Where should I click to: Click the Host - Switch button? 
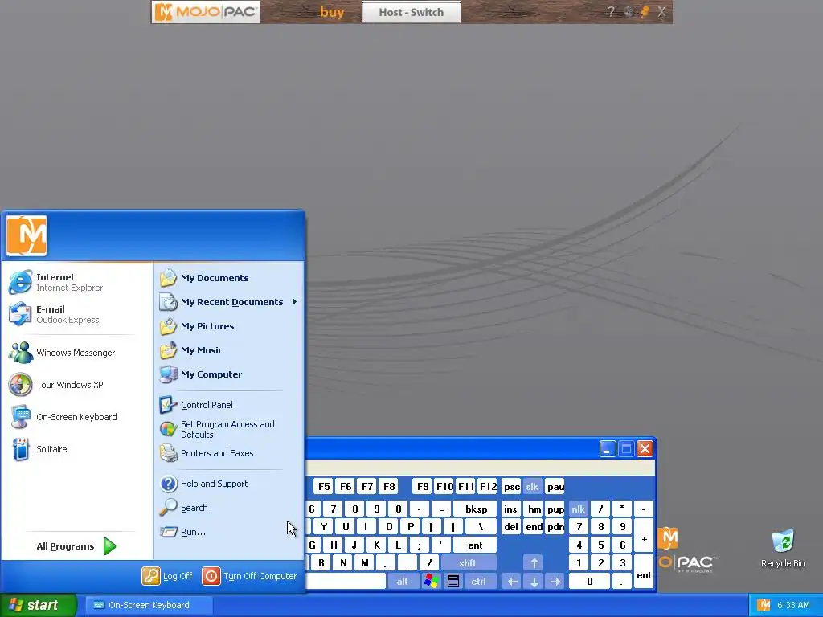click(411, 12)
